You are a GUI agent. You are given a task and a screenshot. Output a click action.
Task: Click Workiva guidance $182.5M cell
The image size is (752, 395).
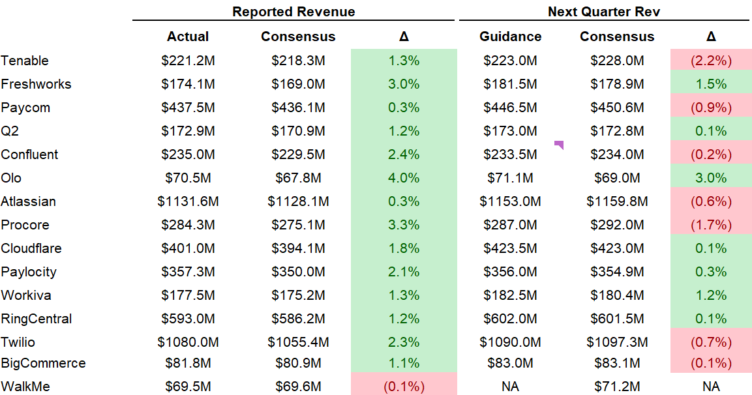click(x=510, y=296)
